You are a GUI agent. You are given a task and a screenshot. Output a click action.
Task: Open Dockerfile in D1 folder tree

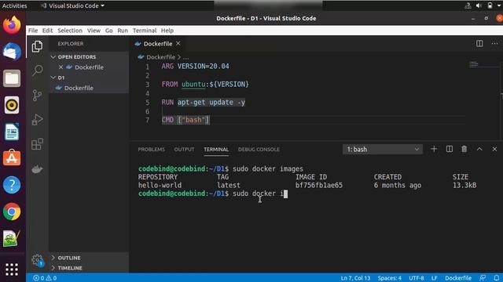pos(79,88)
